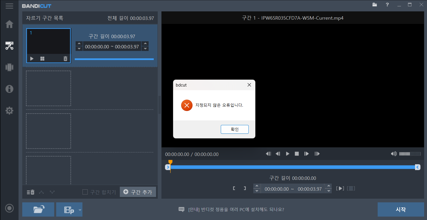Step forward one frame
Viewport: 427px width, 220px height.
[x=307, y=154]
